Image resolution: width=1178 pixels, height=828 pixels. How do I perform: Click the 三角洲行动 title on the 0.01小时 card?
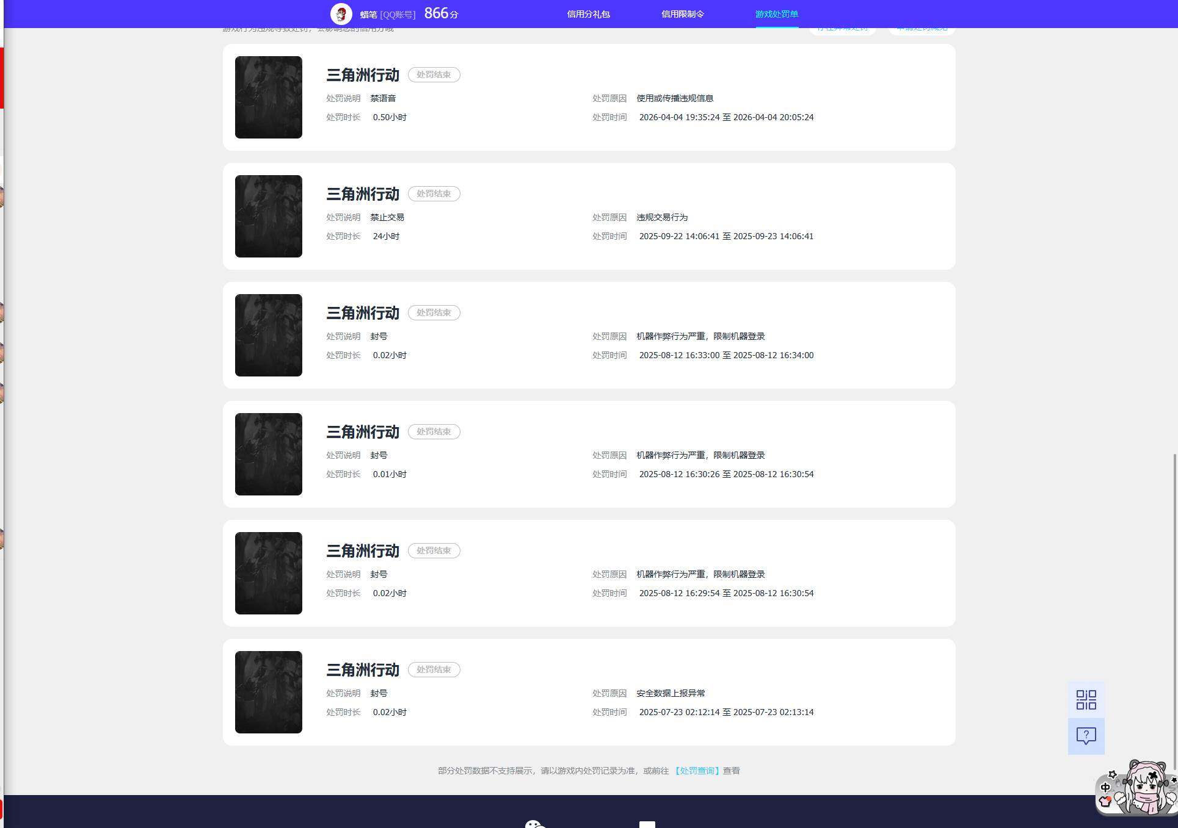pyautogui.click(x=363, y=432)
